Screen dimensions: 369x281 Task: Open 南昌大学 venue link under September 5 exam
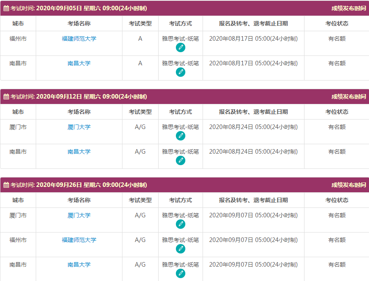pos(79,63)
